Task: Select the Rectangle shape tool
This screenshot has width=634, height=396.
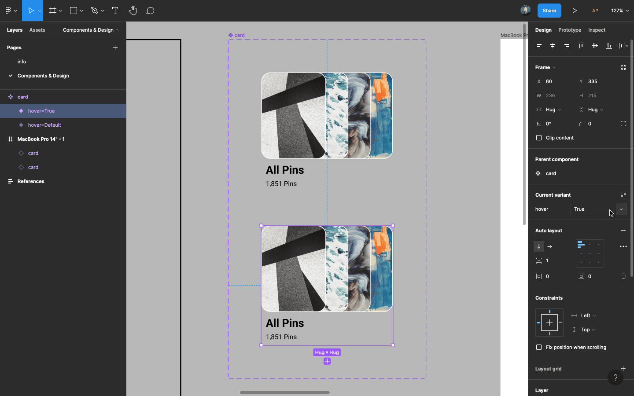Action: point(74,11)
